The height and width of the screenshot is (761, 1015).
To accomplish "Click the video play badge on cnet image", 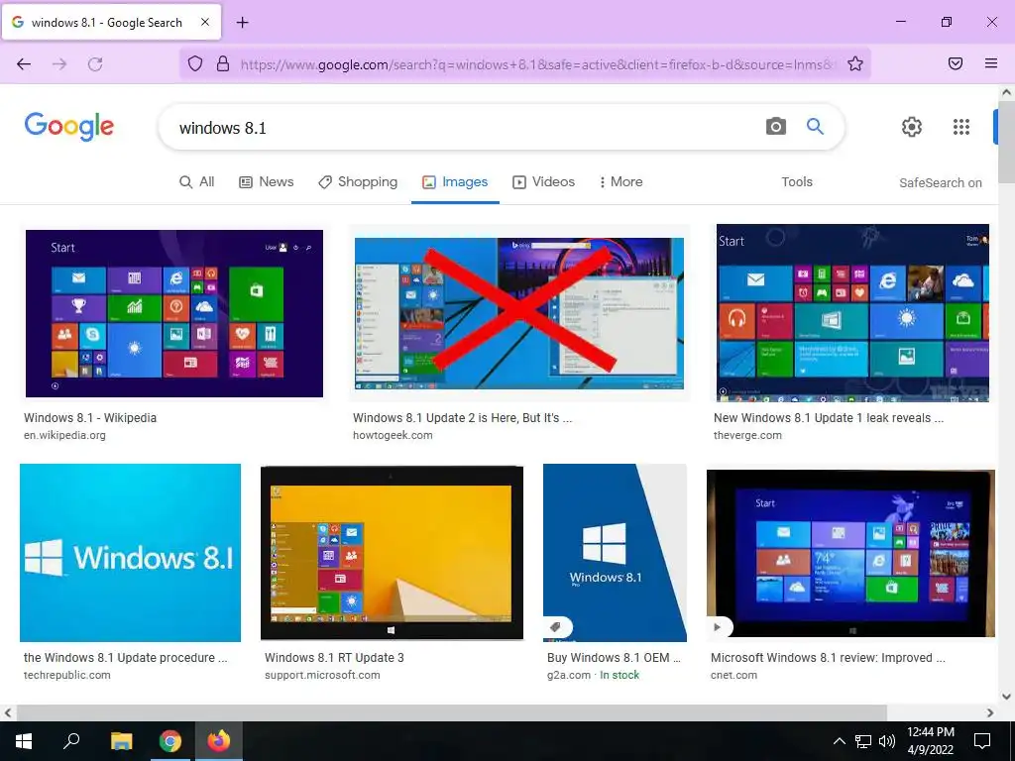I will [719, 627].
